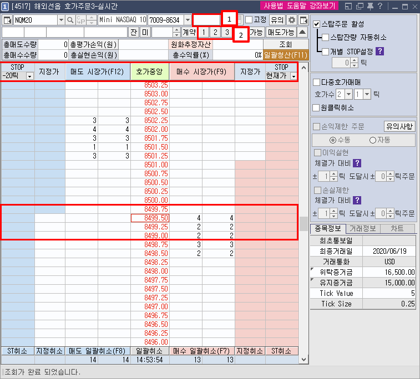Click the purple help icon beside 개별 STOP설정

[380, 51]
